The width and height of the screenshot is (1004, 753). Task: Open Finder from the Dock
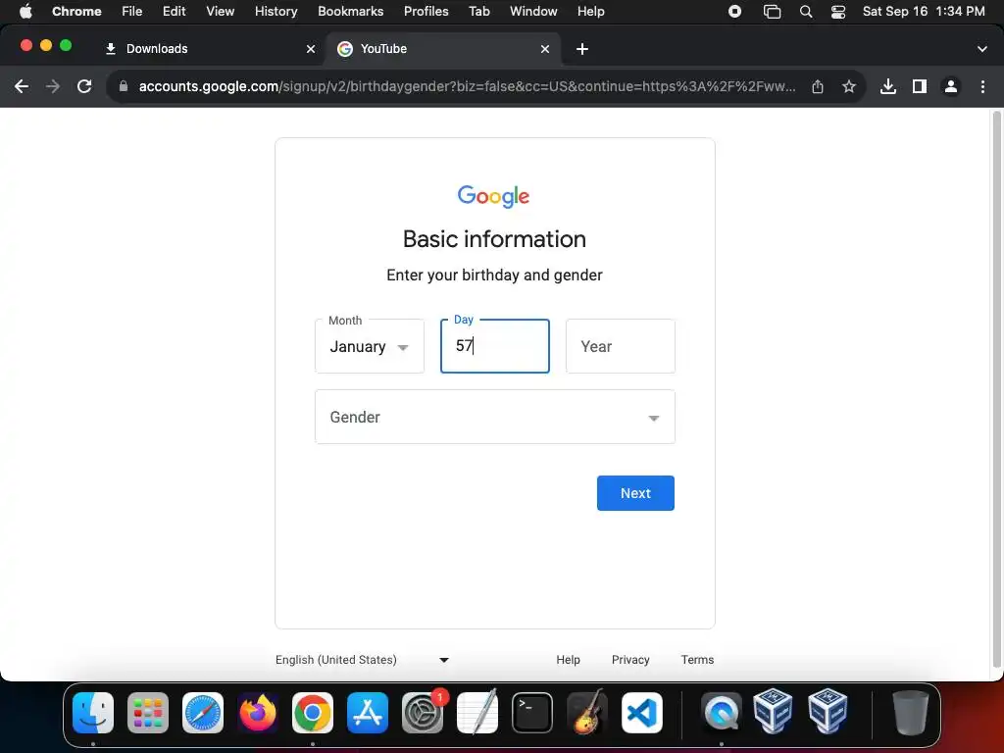pyautogui.click(x=93, y=713)
